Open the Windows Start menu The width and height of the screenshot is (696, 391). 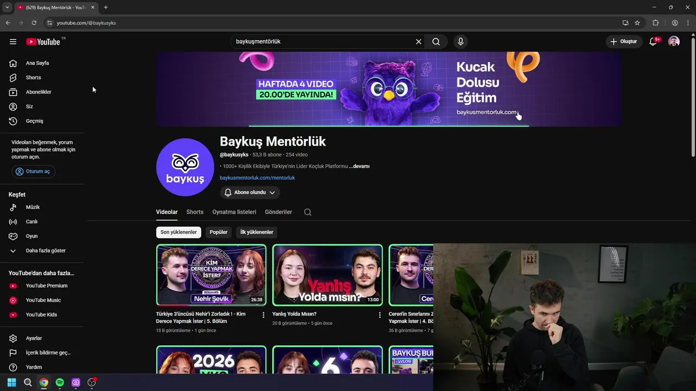click(11, 382)
